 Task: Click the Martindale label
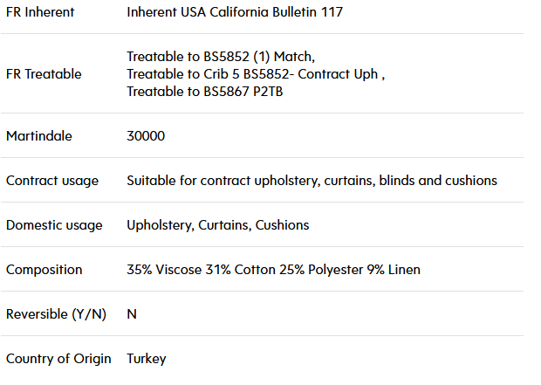39,136
